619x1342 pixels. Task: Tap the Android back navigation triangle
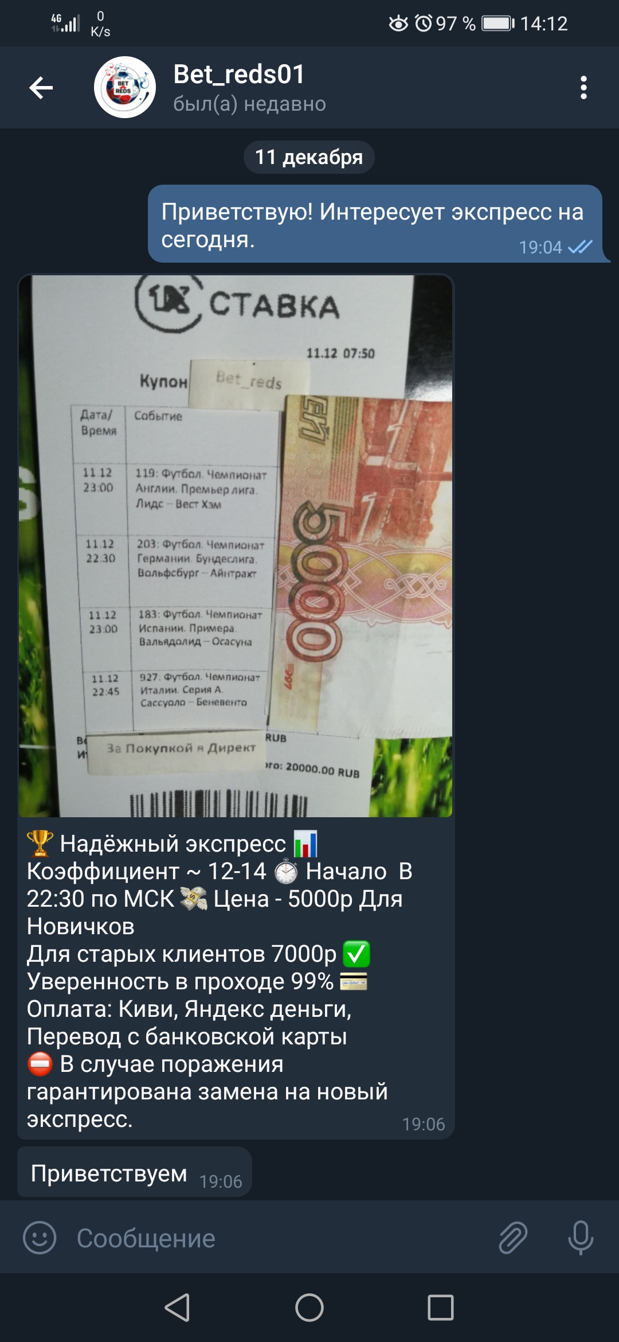click(177, 1308)
